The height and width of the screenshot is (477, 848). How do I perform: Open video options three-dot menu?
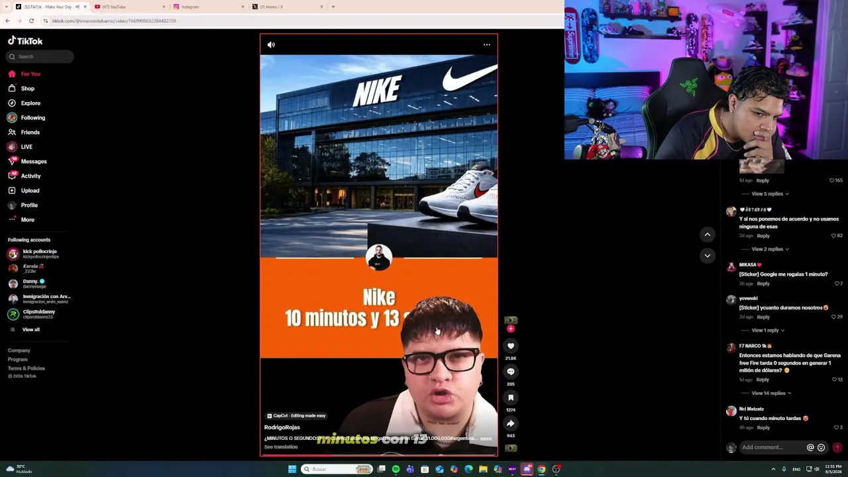click(x=487, y=44)
